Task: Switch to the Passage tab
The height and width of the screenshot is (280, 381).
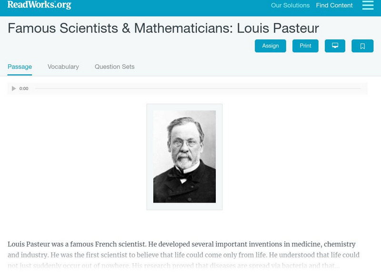Action: coord(20,67)
